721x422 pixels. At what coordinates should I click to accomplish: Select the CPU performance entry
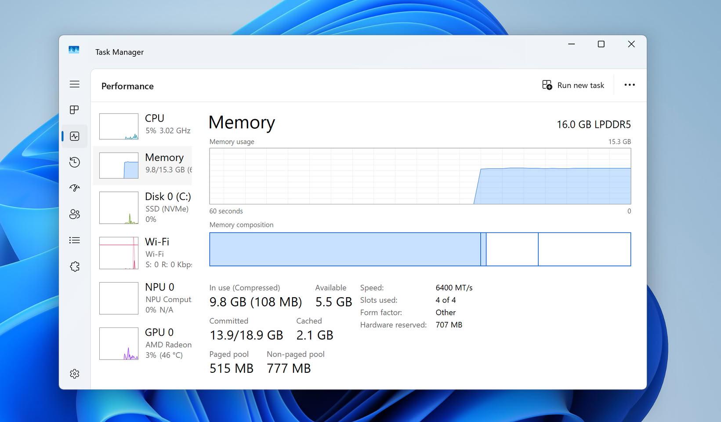coord(143,126)
